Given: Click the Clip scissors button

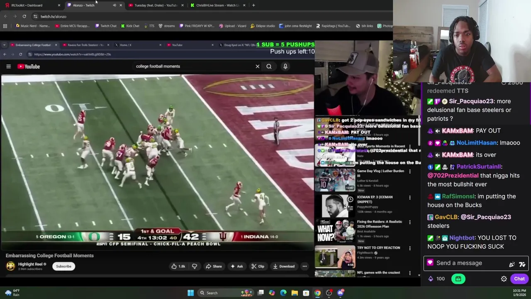Looking at the screenshot, I should click(258, 267).
